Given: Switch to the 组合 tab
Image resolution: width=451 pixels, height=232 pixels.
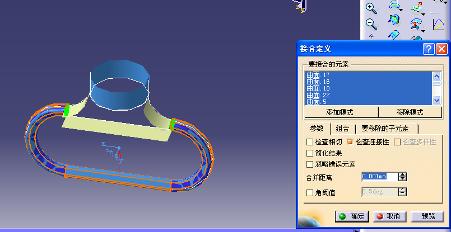Looking at the screenshot, I should (342, 129).
